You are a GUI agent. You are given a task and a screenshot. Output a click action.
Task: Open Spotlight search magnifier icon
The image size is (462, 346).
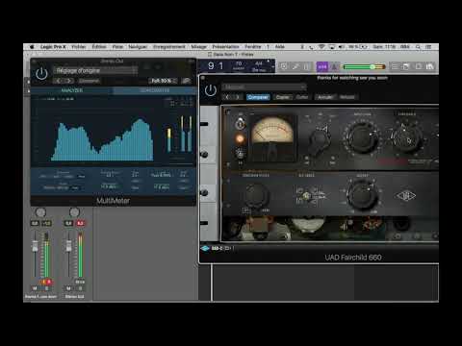point(418,47)
